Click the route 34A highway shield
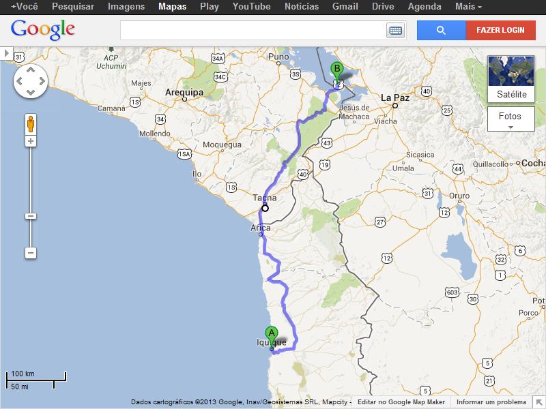The image size is (546, 409). pos(218,59)
